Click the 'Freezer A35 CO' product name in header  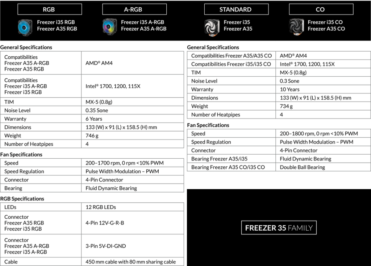tap(326, 29)
